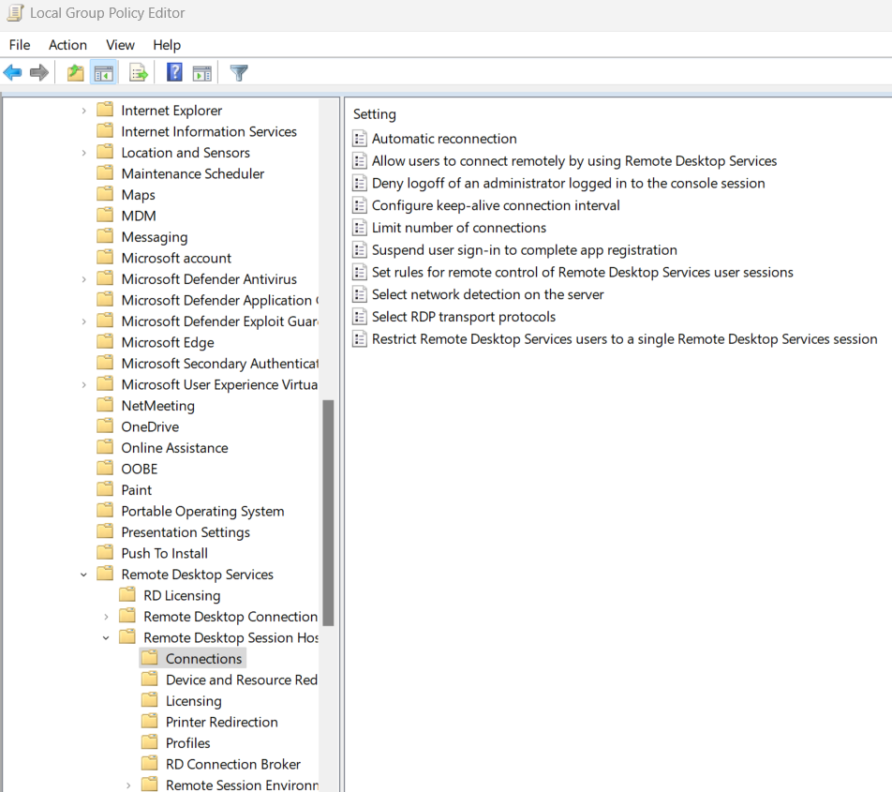This screenshot has height=792, width=892.
Task: Select the Portable Operating System folder
Action: (x=202, y=511)
